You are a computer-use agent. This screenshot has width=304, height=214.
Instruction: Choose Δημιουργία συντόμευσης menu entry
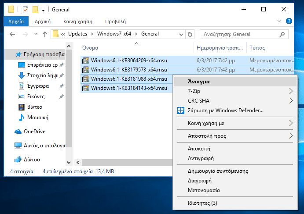[235, 171]
